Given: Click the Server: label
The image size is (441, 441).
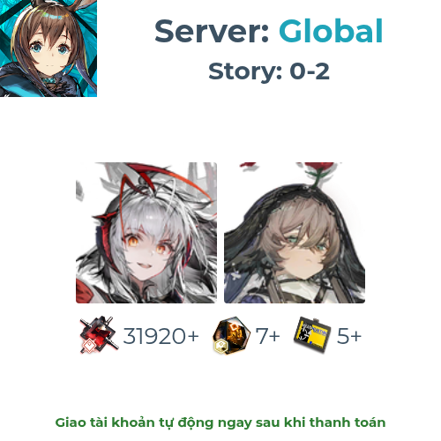Looking at the screenshot, I should tap(212, 32).
